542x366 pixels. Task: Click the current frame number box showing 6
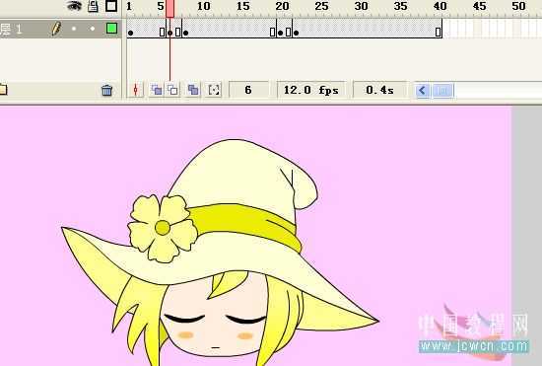(248, 91)
